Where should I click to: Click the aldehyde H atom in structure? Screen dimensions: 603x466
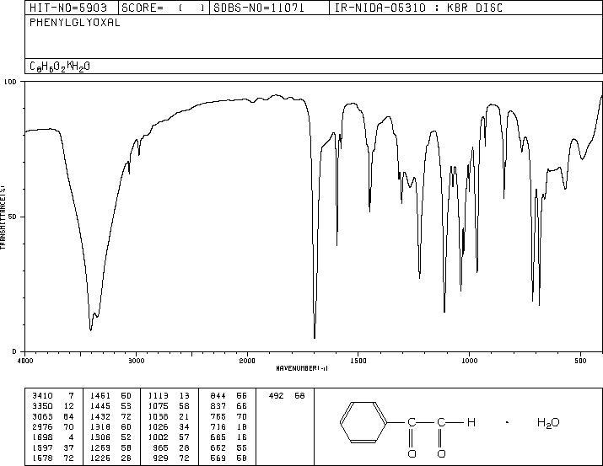[x=471, y=422]
